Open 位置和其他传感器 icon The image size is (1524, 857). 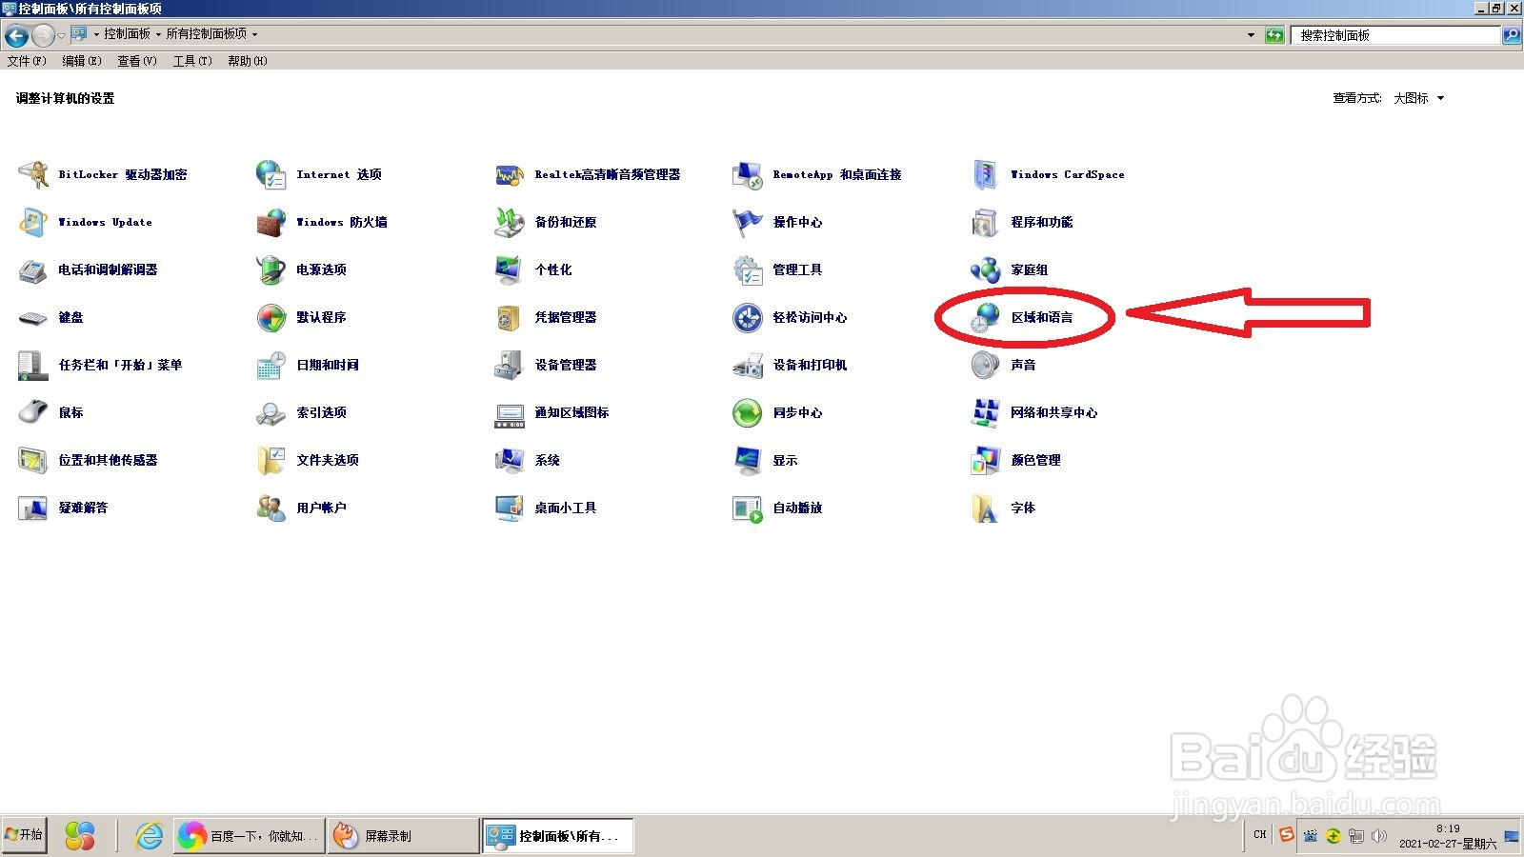click(x=33, y=460)
